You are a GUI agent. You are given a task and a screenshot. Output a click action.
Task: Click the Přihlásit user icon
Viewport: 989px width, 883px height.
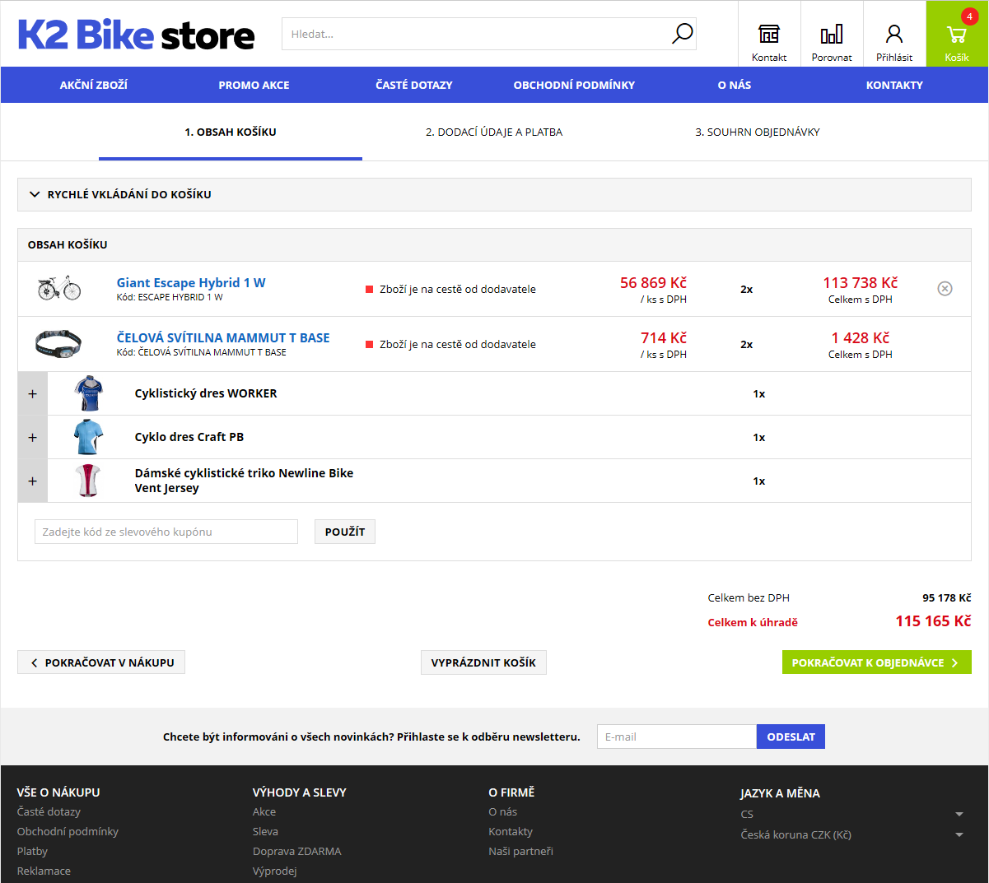click(894, 35)
